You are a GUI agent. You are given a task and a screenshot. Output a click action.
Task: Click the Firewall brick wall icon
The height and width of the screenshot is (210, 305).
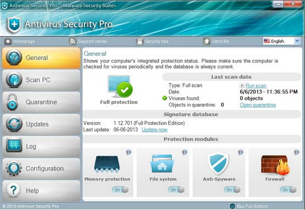point(275,165)
